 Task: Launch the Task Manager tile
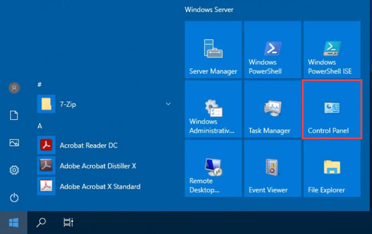coord(272,109)
